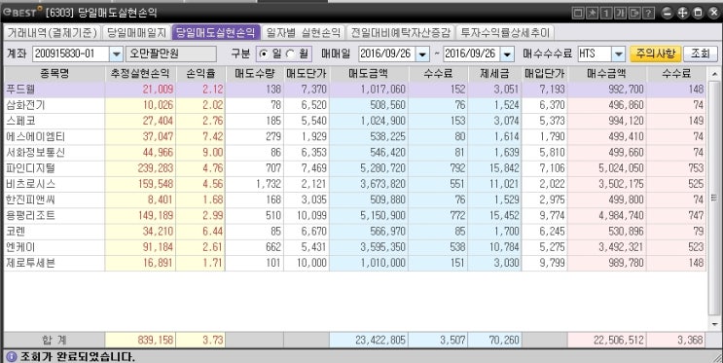
Task: Click the 제세금 column header
Action: pyautogui.click(x=494, y=74)
